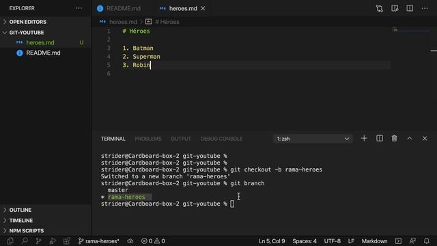Collapse the GIT-YOUTUBE folder section

[x=27, y=33]
